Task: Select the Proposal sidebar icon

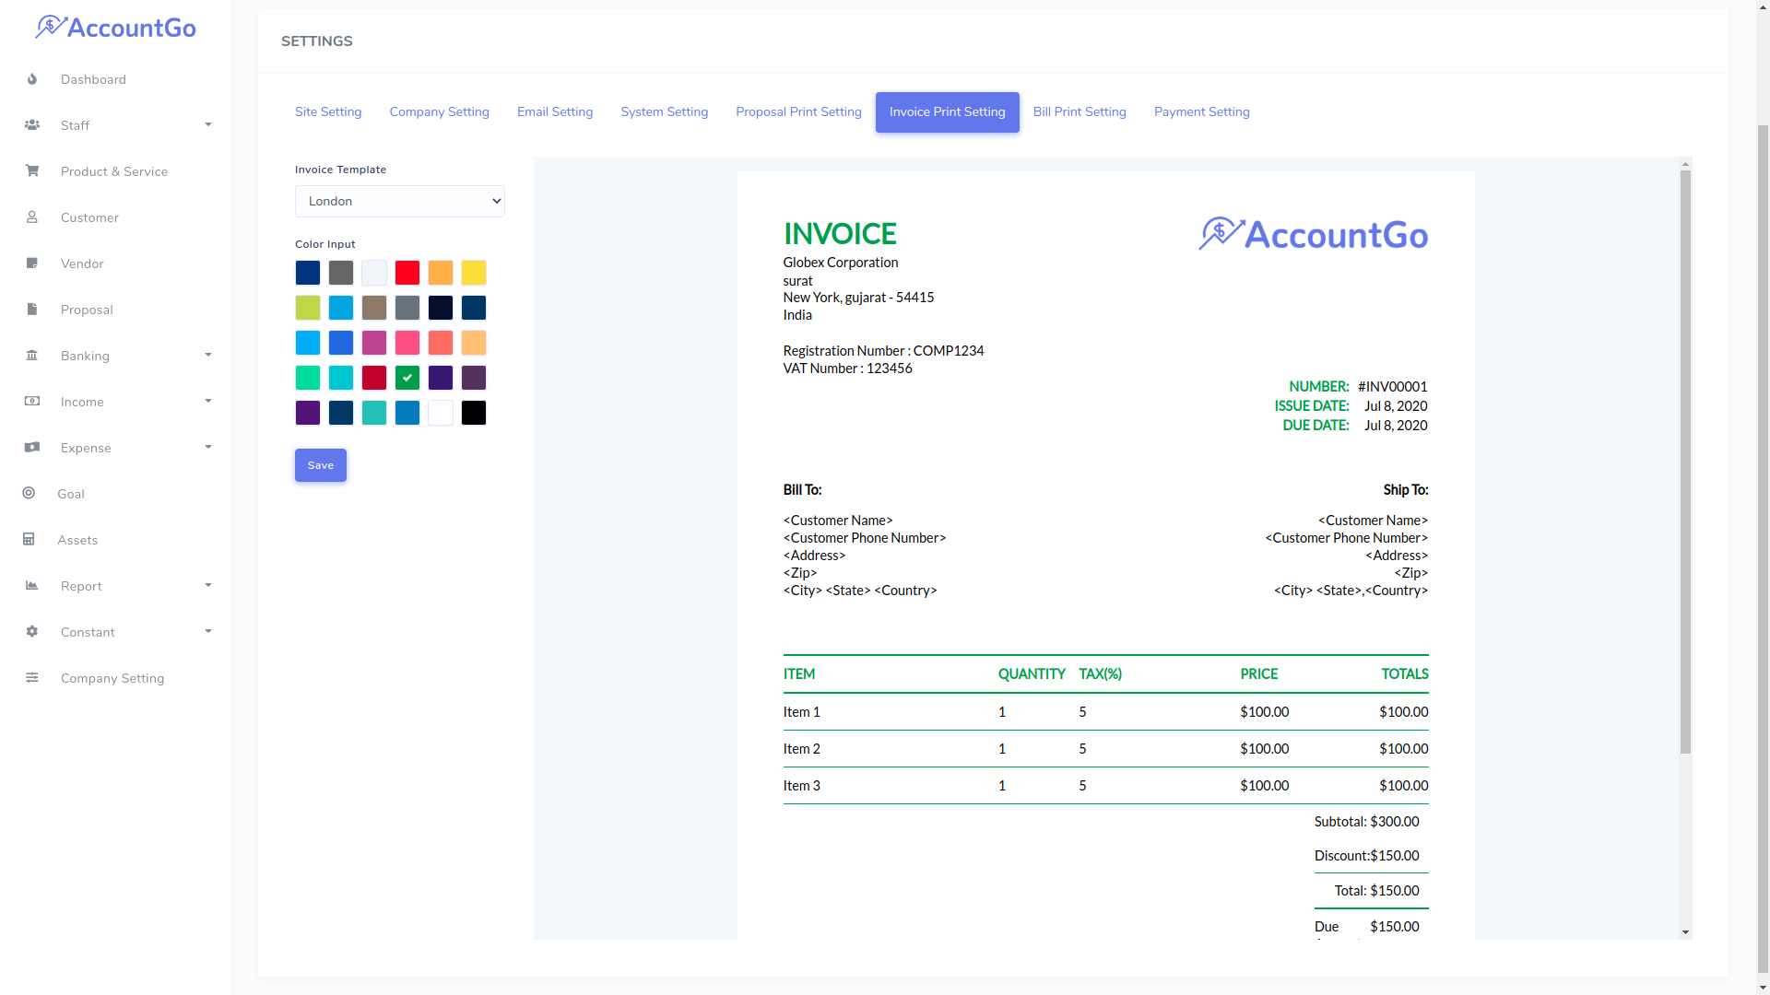Action: coord(32,310)
